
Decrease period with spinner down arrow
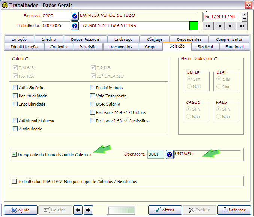[x=245, y=19]
